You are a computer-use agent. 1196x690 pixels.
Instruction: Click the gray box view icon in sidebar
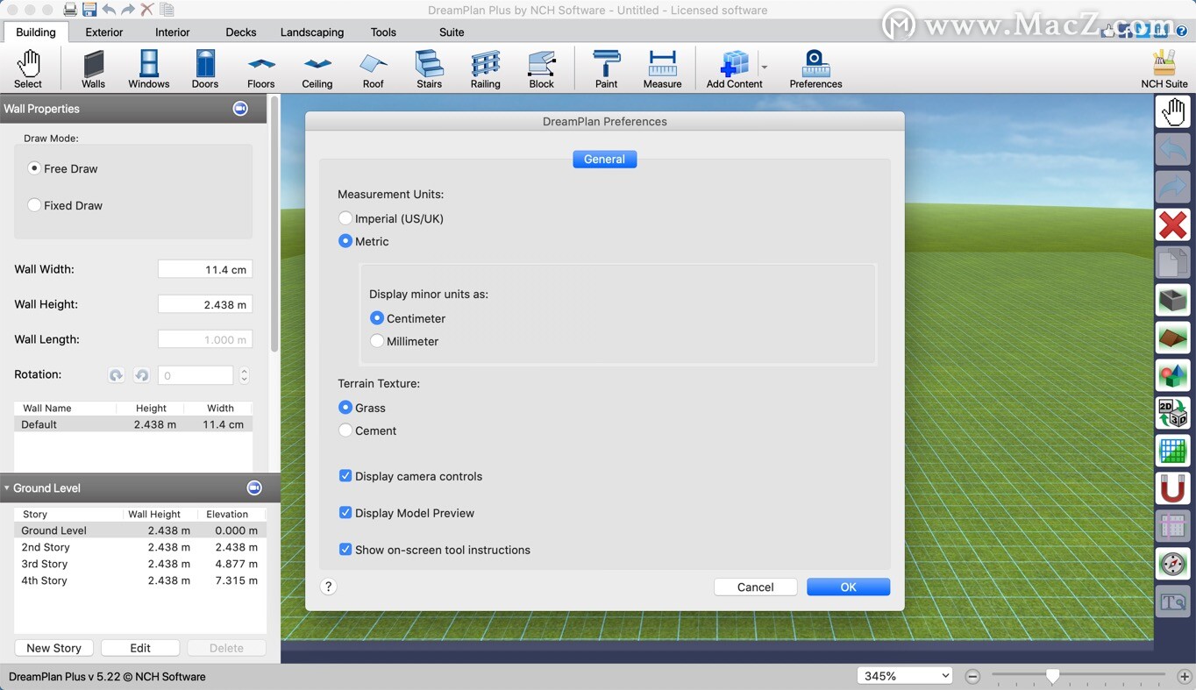[1173, 300]
